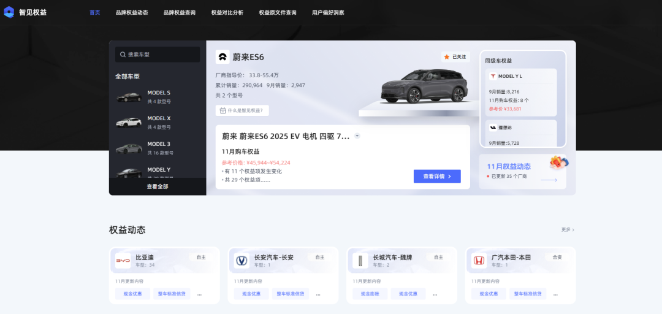Screen dimensions: 662x314
Task: Click 更多 link beside 权益动态
Action: [568, 229]
